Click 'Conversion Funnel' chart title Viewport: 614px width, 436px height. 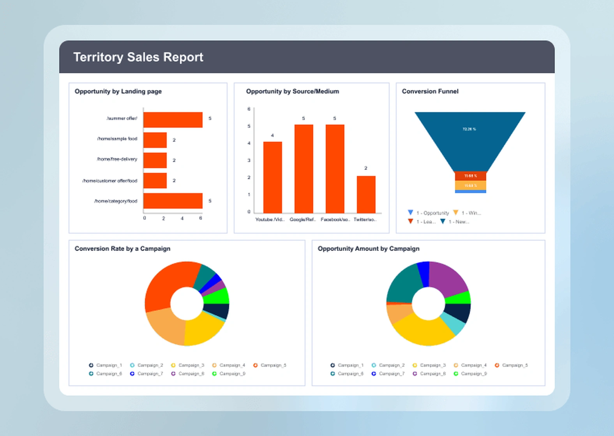tap(430, 91)
